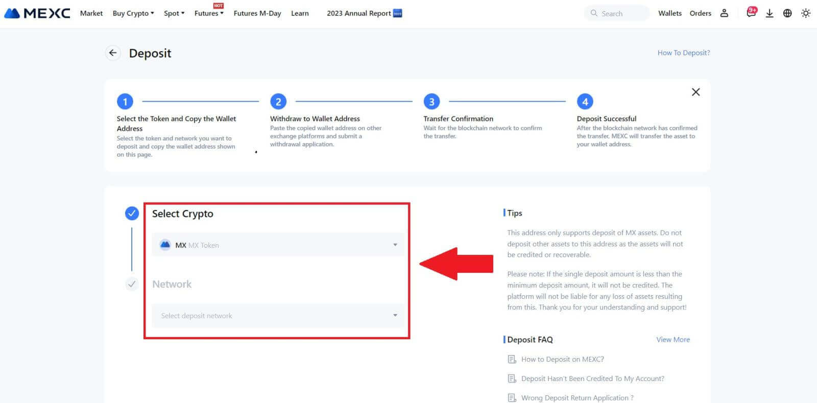Close the deposit steps guide panel

695,92
